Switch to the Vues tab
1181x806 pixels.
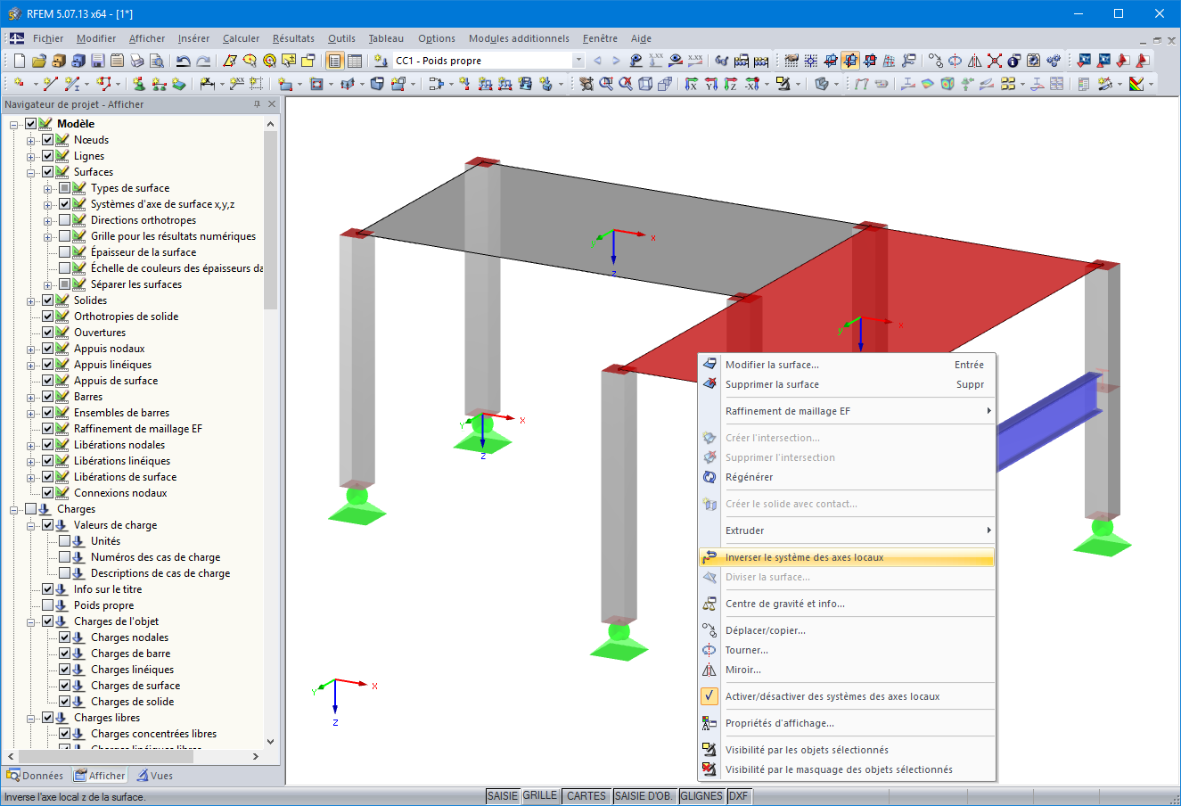(x=155, y=776)
